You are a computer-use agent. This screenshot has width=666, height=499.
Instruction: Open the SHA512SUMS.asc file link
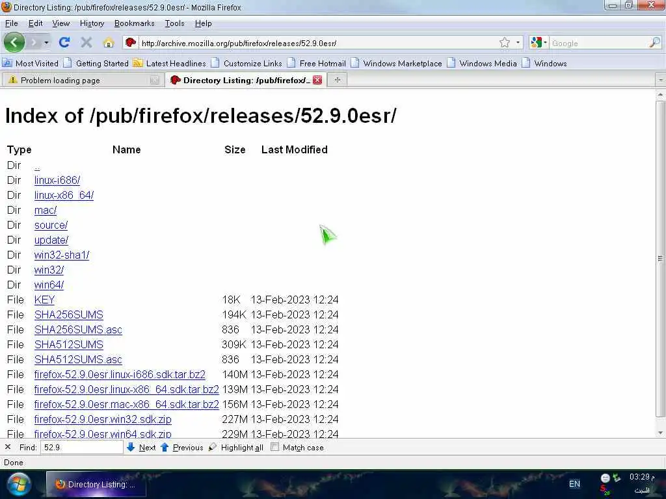[x=78, y=360]
